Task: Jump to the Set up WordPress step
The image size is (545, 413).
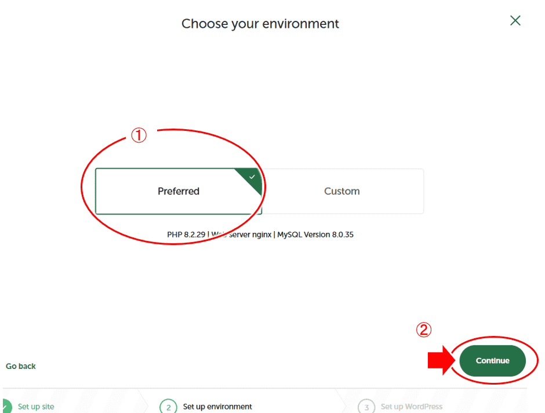Action: (411, 407)
